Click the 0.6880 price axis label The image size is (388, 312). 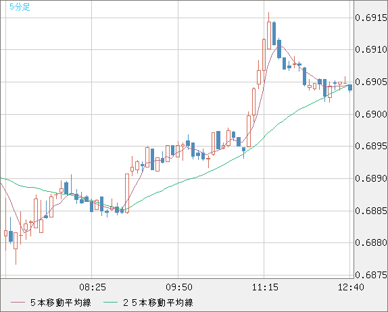(371, 242)
